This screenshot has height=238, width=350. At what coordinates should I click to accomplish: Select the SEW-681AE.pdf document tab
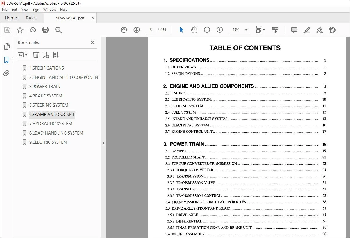(70, 18)
